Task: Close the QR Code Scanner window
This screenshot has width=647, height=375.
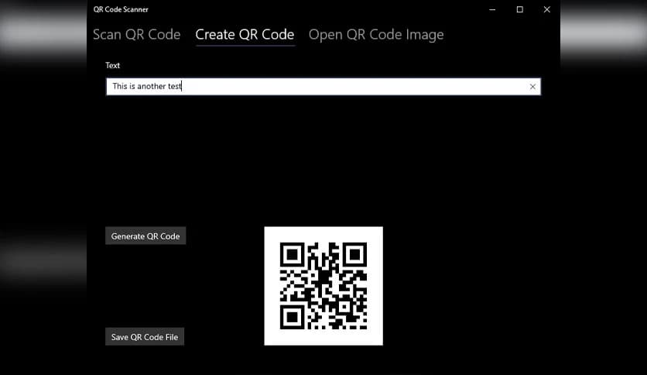Action: [546, 9]
